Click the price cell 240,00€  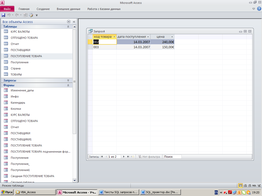pyautogui.click(x=162, y=42)
